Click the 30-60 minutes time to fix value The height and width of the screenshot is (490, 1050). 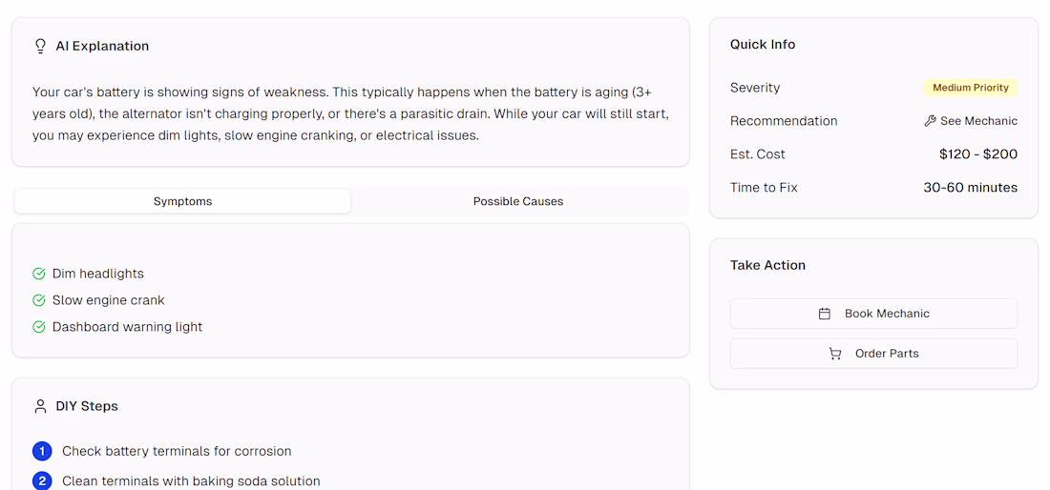[x=970, y=188]
